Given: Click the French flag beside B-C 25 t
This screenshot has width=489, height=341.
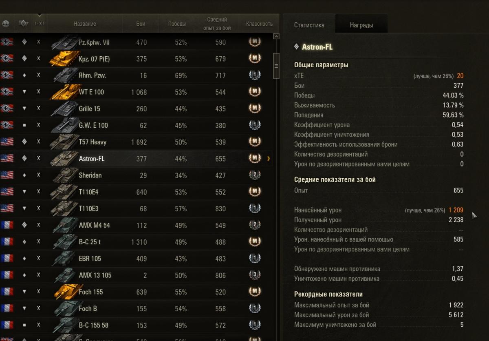Looking at the screenshot, I should (x=7, y=241).
